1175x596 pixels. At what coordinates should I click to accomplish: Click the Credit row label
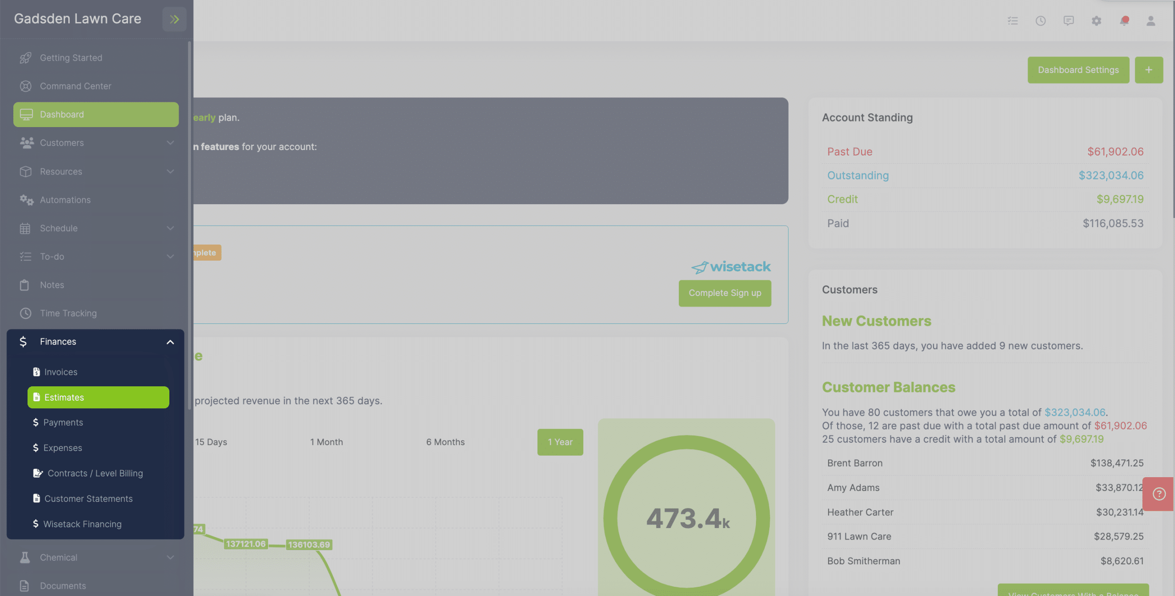pyautogui.click(x=842, y=200)
